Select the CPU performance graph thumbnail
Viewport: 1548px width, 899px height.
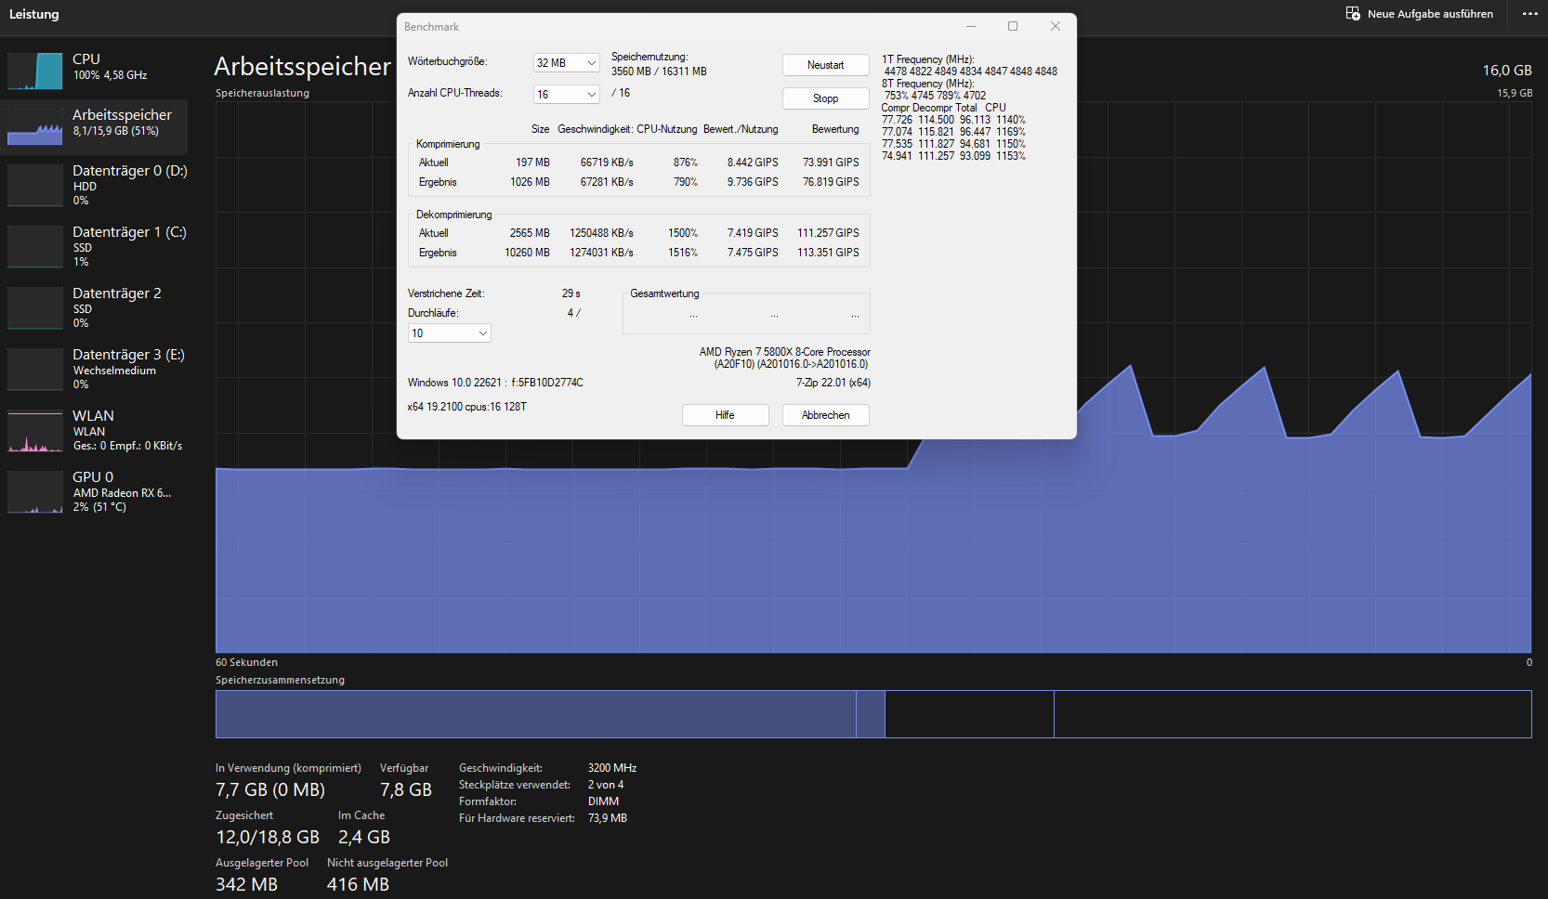pos(35,71)
